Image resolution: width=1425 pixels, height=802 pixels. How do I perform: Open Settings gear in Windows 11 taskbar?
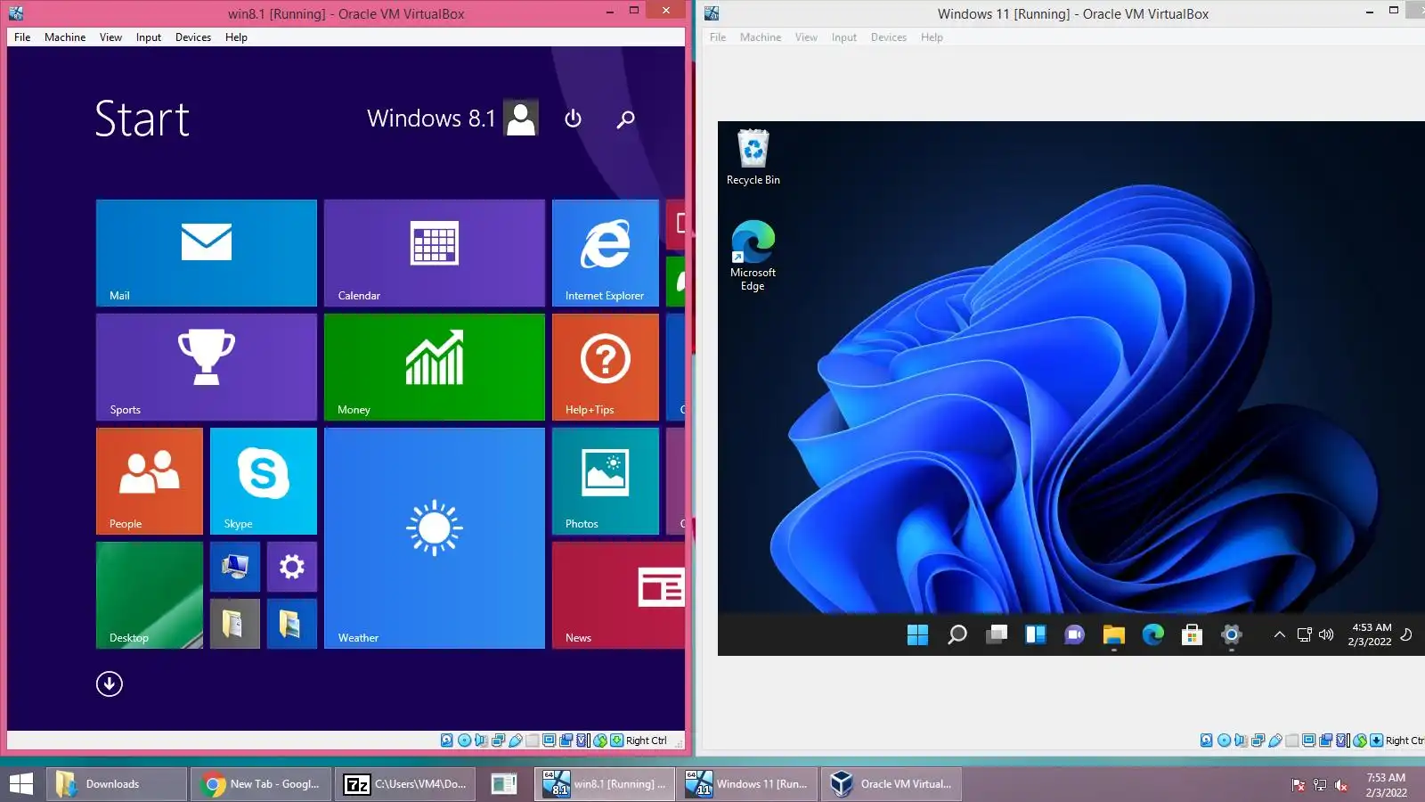pyautogui.click(x=1232, y=634)
